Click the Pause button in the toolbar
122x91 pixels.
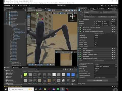61,5
